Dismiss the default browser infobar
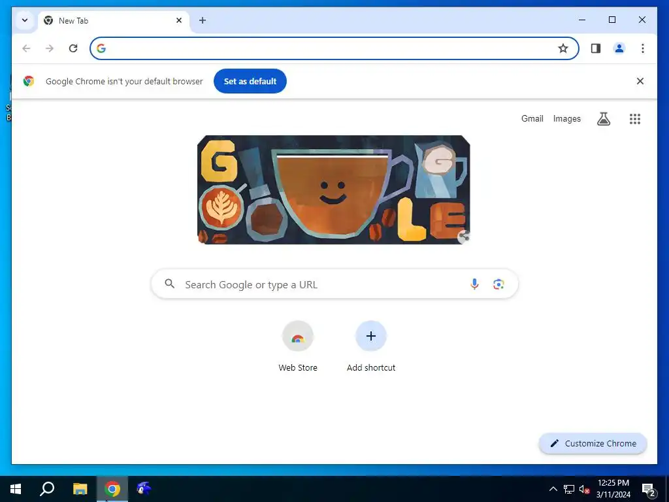669x502 pixels. (640, 81)
